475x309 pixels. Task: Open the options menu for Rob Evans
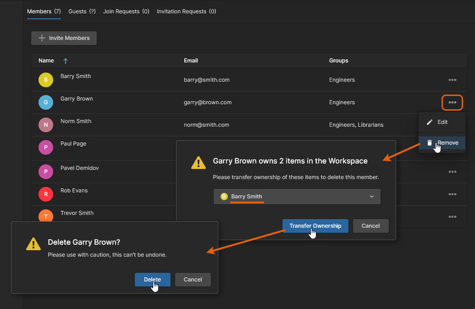452,194
